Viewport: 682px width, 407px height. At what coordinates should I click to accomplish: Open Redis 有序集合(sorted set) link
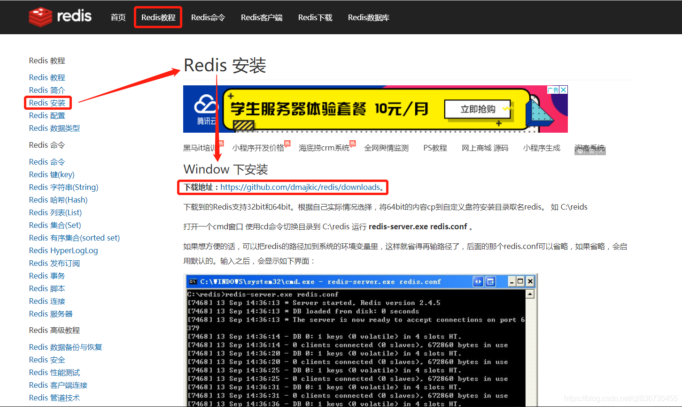point(74,238)
